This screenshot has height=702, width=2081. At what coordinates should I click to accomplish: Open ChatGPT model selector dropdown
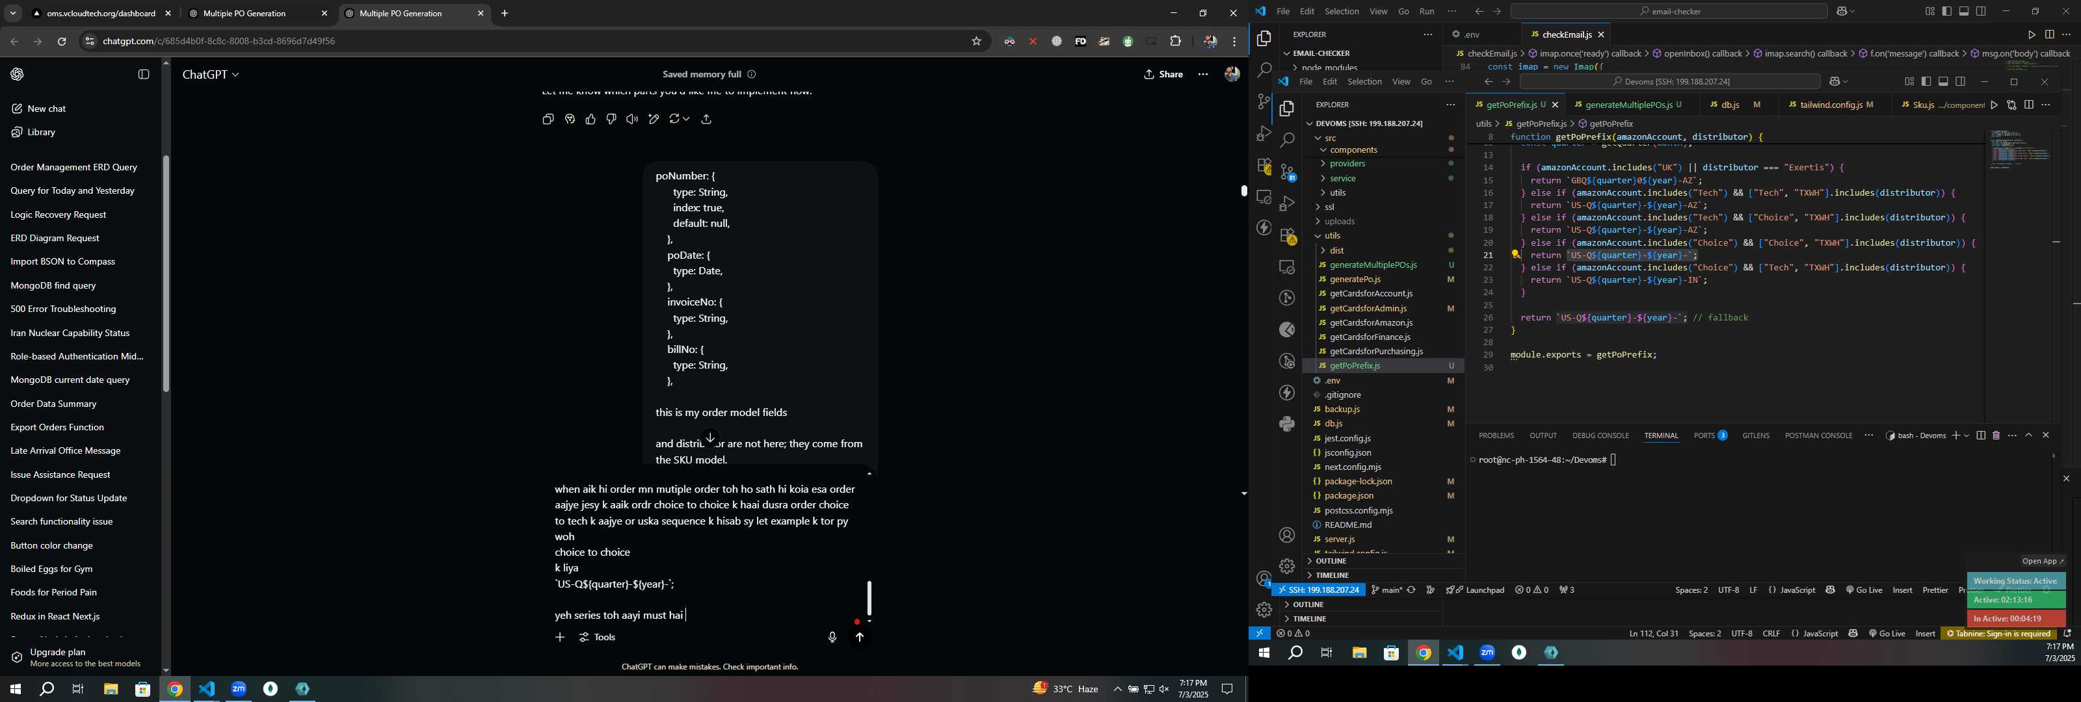[x=211, y=74]
